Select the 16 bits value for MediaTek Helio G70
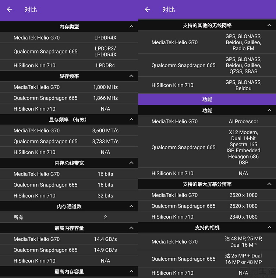 click(106, 174)
